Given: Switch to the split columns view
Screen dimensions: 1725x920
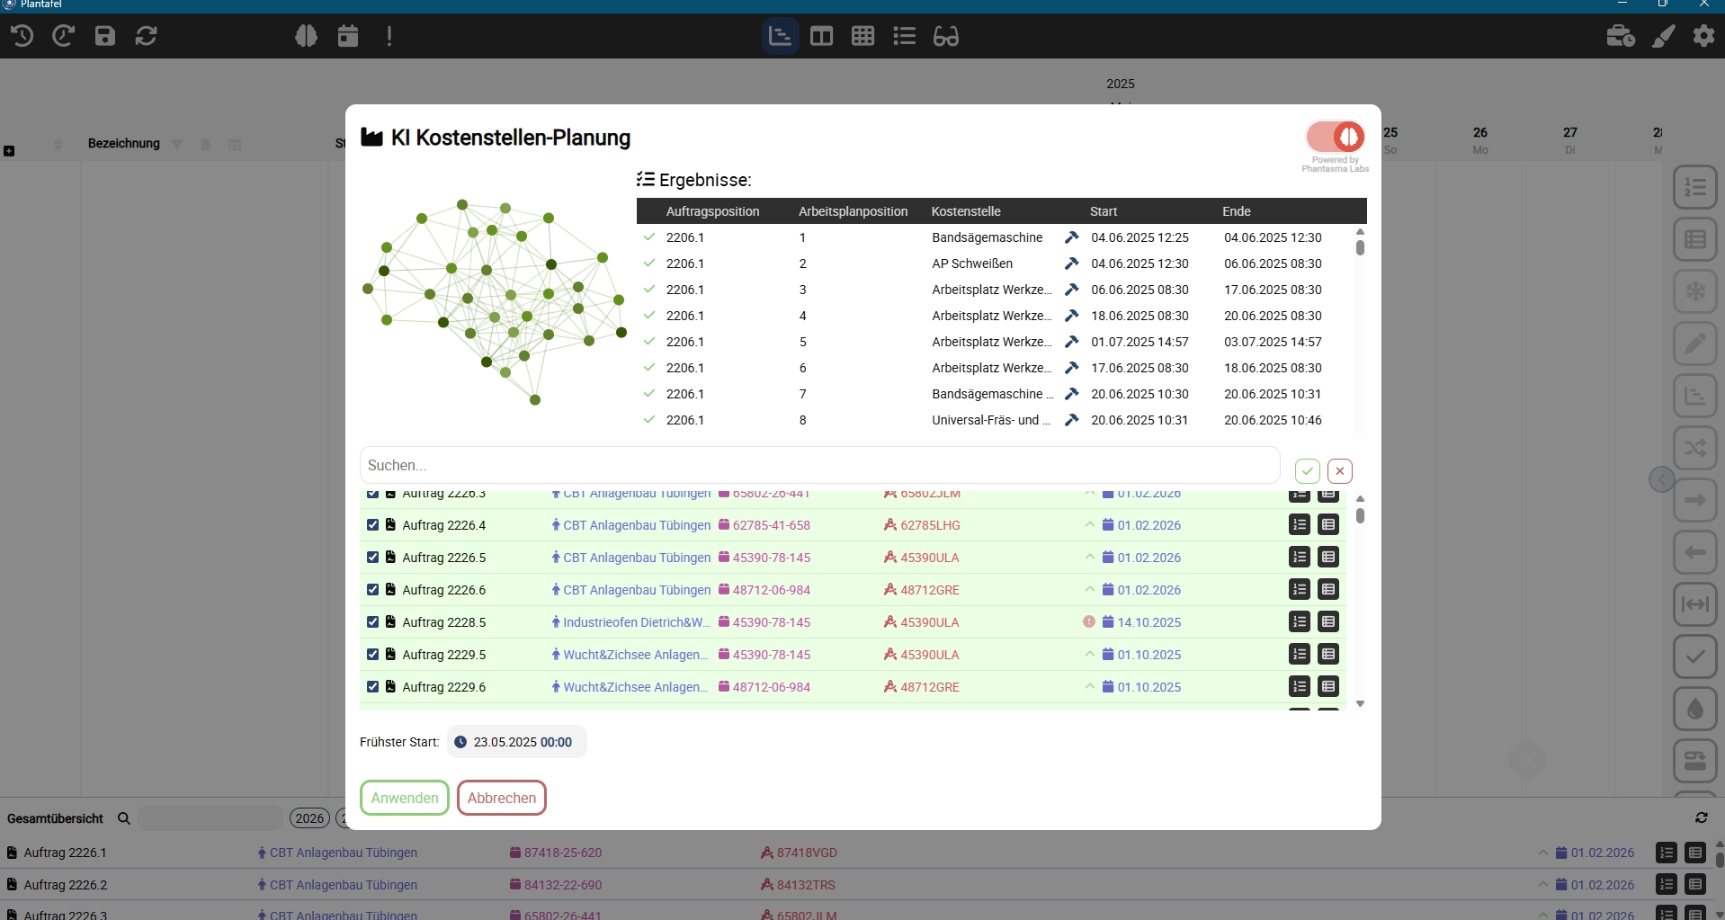Looking at the screenshot, I should point(821,36).
